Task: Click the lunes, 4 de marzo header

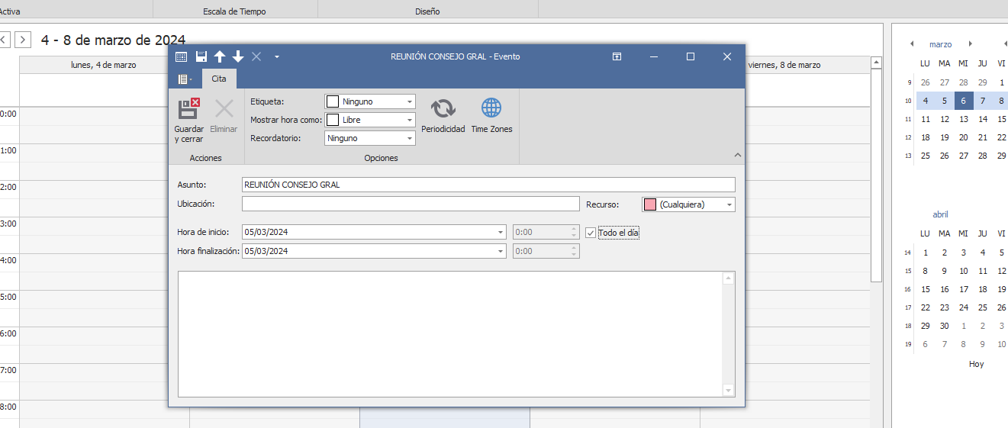Action: (104, 65)
